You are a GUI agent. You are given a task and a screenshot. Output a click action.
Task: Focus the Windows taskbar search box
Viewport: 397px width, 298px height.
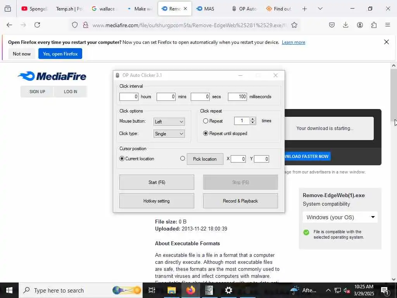81,290
